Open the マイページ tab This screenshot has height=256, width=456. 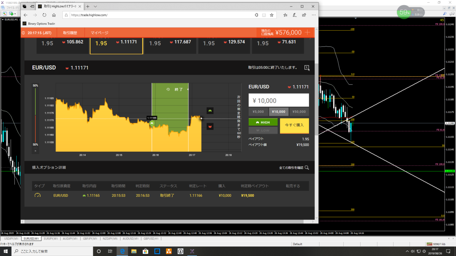(x=100, y=33)
